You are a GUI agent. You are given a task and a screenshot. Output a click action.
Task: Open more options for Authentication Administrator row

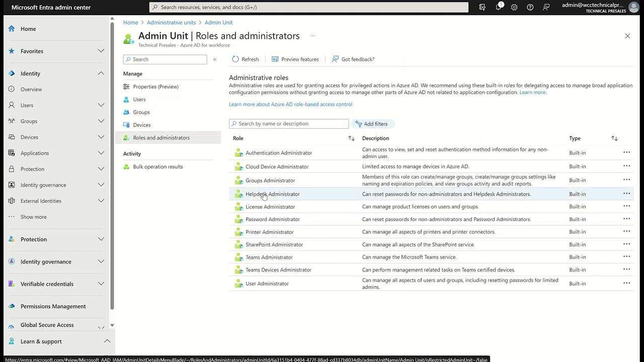(626, 152)
